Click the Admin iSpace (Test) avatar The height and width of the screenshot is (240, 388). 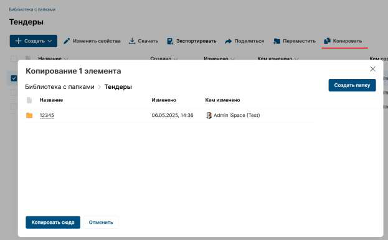209,115
